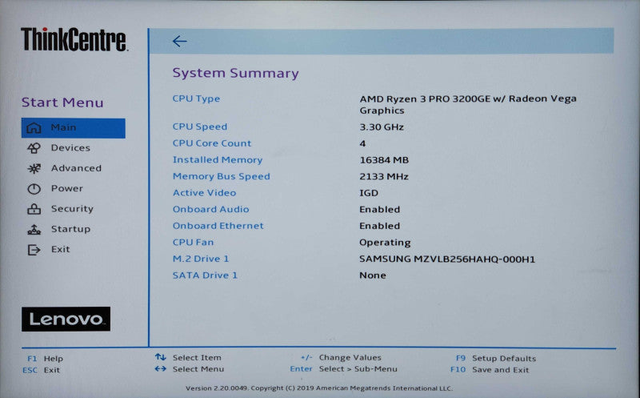
Task: Click the ThinkCentre logo
Action: (x=74, y=39)
